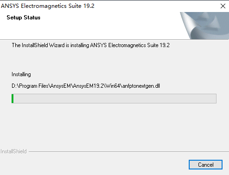Click the version number 19.2 in the title
The image size is (229, 175).
(x=89, y=6)
